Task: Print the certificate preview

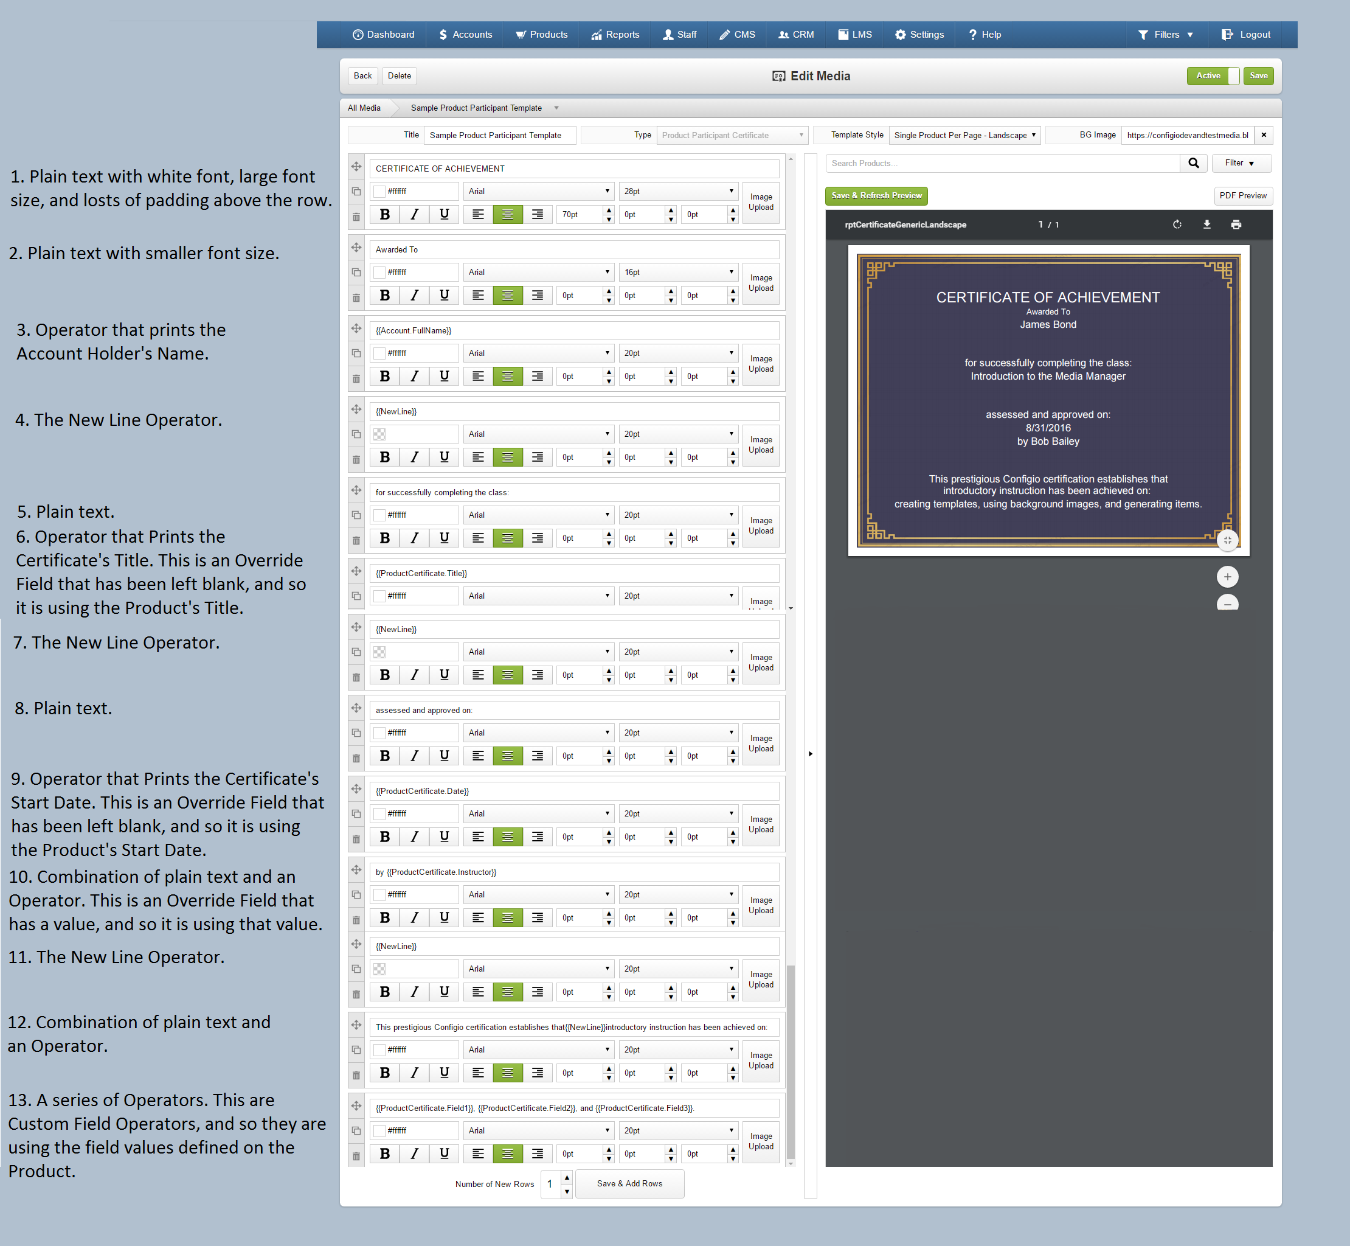Action: (x=1236, y=224)
